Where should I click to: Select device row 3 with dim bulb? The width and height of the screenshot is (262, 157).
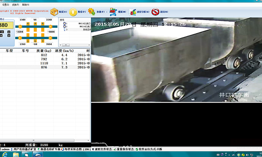pos(75,30)
